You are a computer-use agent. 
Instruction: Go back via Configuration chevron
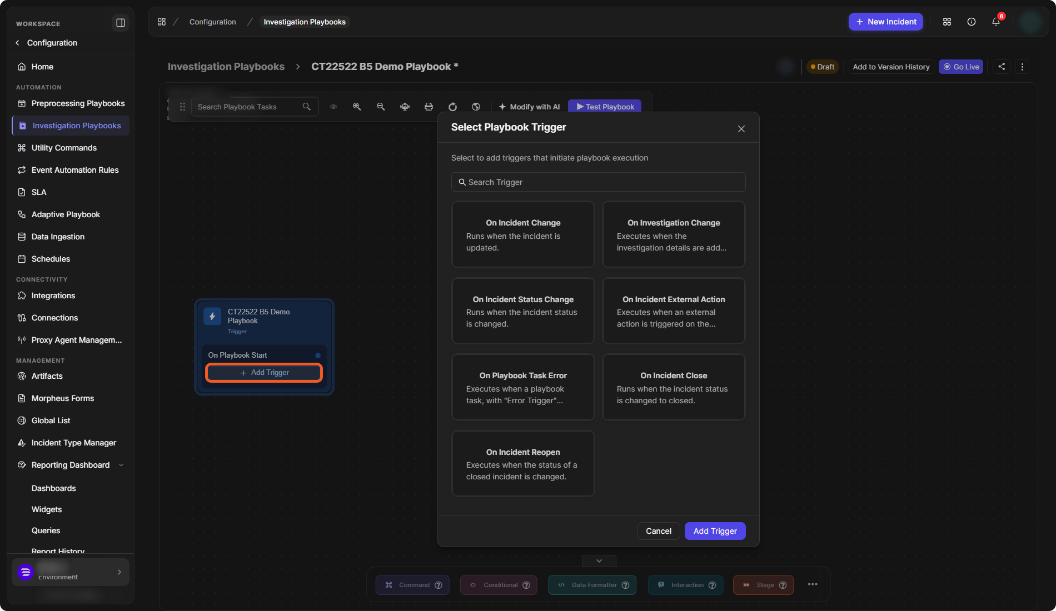click(x=17, y=43)
